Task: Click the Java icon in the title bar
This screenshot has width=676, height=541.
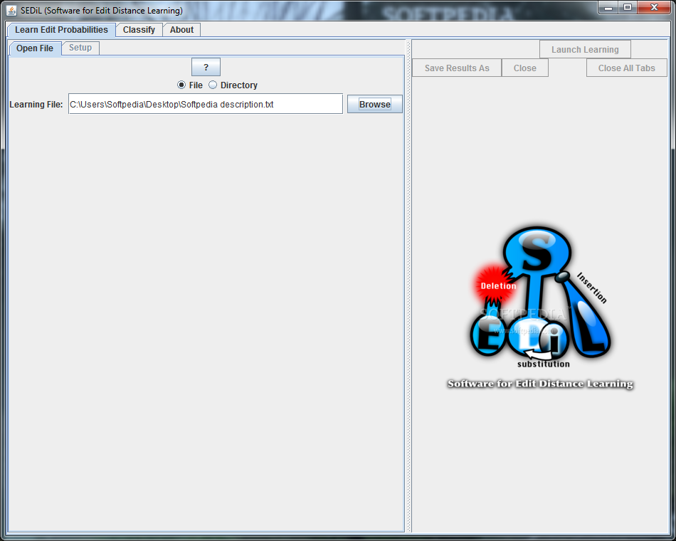Action: pyautogui.click(x=11, y=11)
